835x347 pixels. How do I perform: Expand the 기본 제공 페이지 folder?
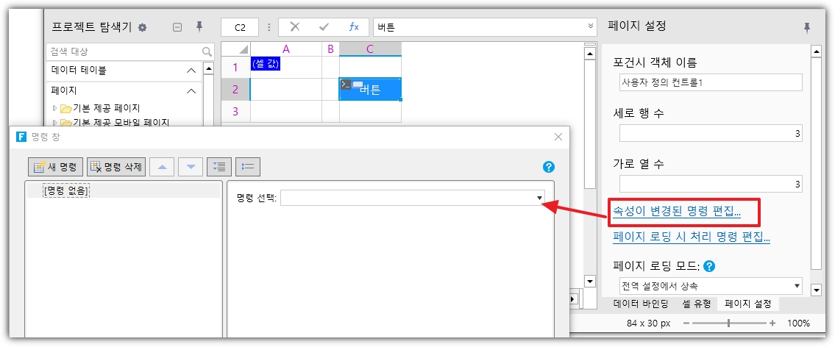point(54,109)
